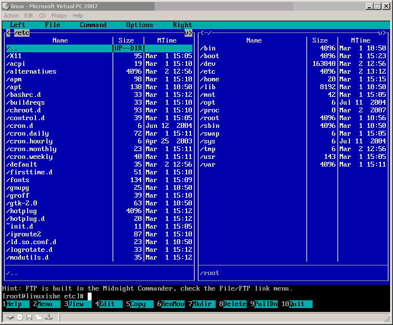Click the 4 Edit function key button

pos(109,304)
